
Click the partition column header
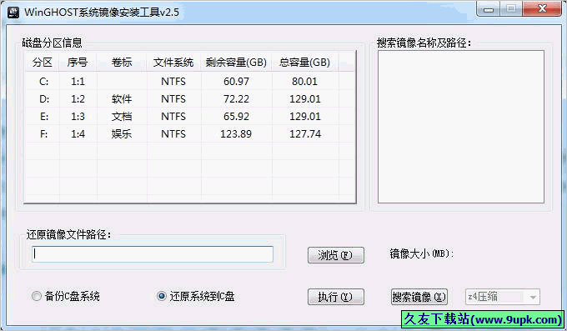pos(43,63)
